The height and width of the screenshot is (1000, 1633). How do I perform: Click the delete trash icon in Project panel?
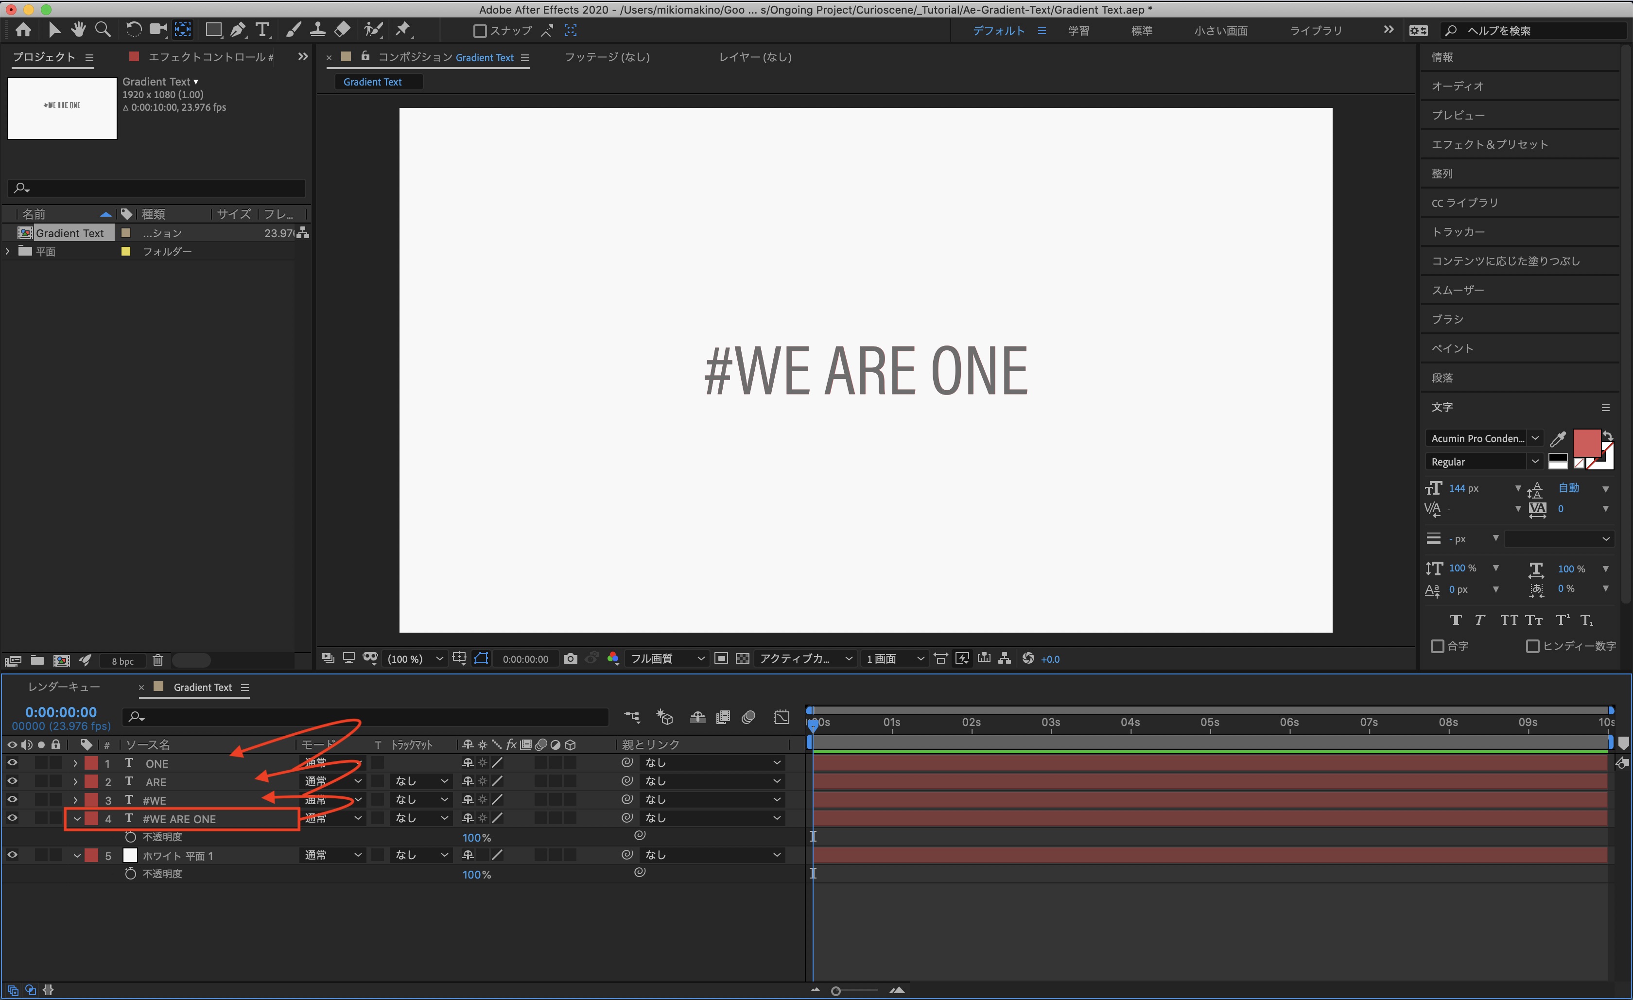[x=158, y=660]
